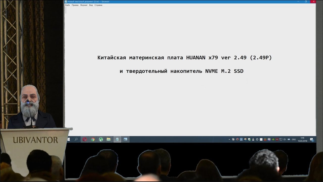The height and width of the screenshot is (182, 323).
Task: Click the red temperature tray icon
Action: [277, 139]
